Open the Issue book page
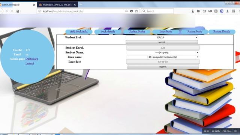This screenshot has height=135, width=240. point(166,31)
